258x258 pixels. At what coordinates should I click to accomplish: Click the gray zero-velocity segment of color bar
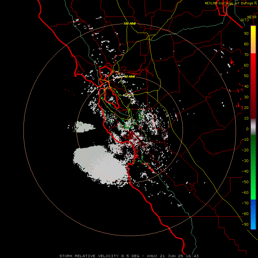click(x=253, y=127)
